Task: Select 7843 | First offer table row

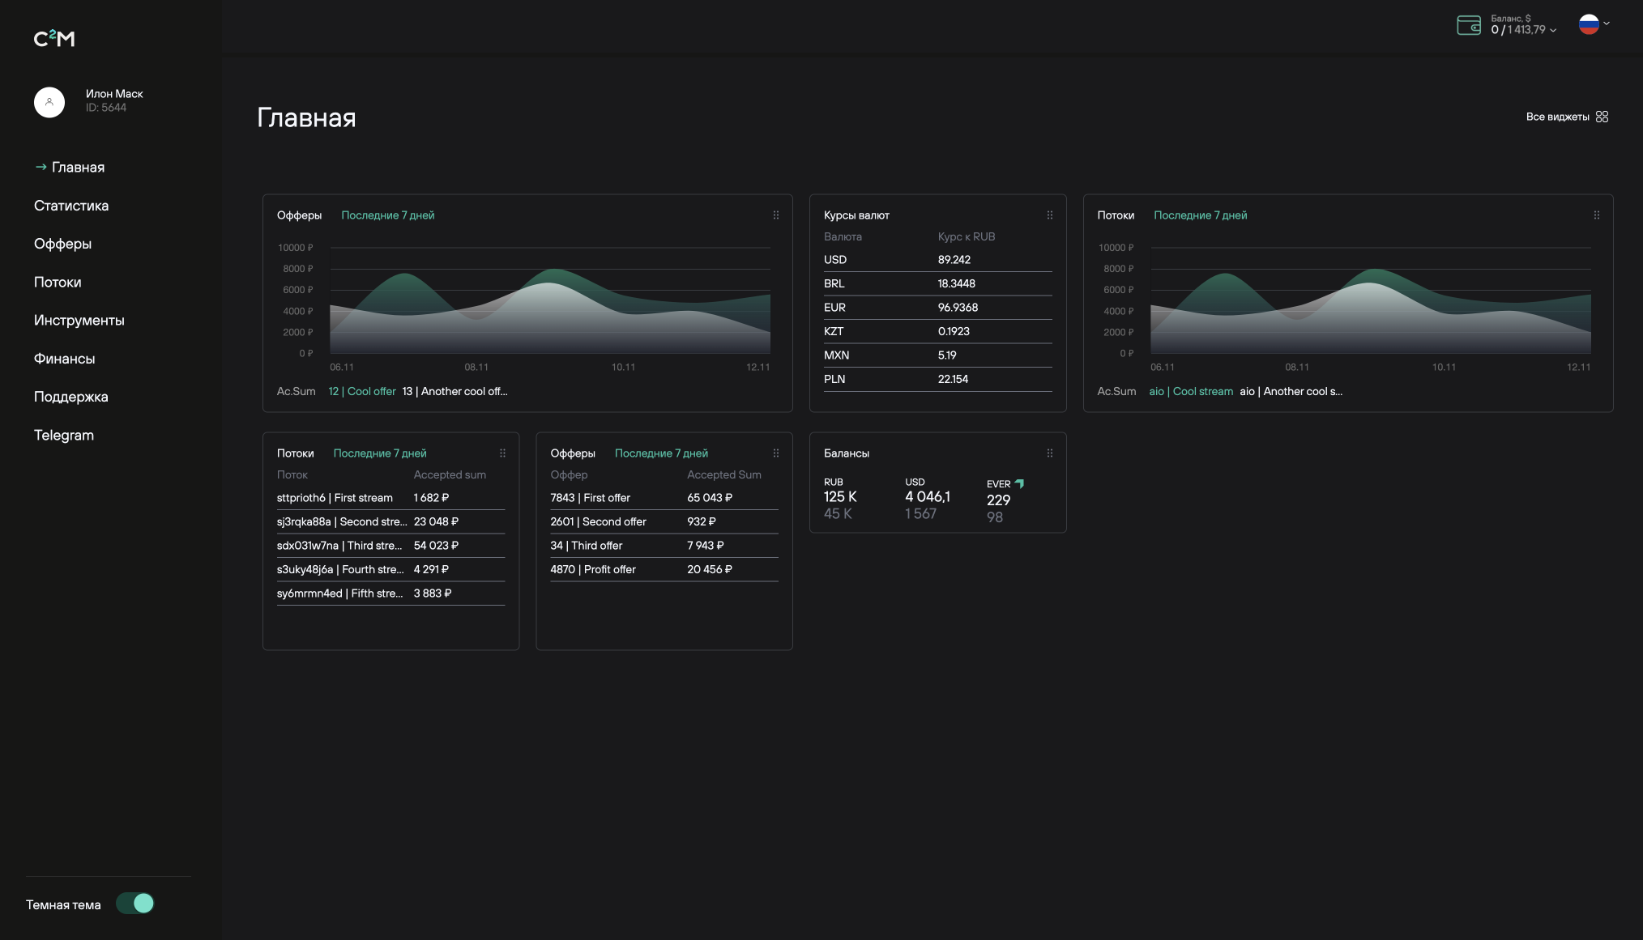Action: click(x=590, y=498)
